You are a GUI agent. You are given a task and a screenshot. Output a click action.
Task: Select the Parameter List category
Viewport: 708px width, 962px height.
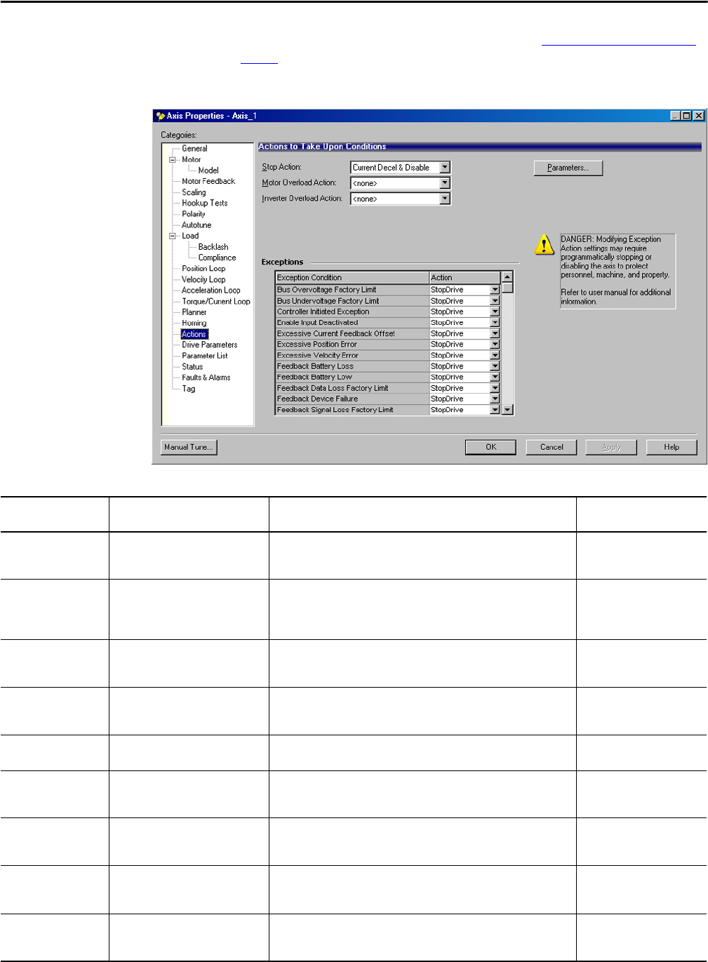click(x=204, y=356)
